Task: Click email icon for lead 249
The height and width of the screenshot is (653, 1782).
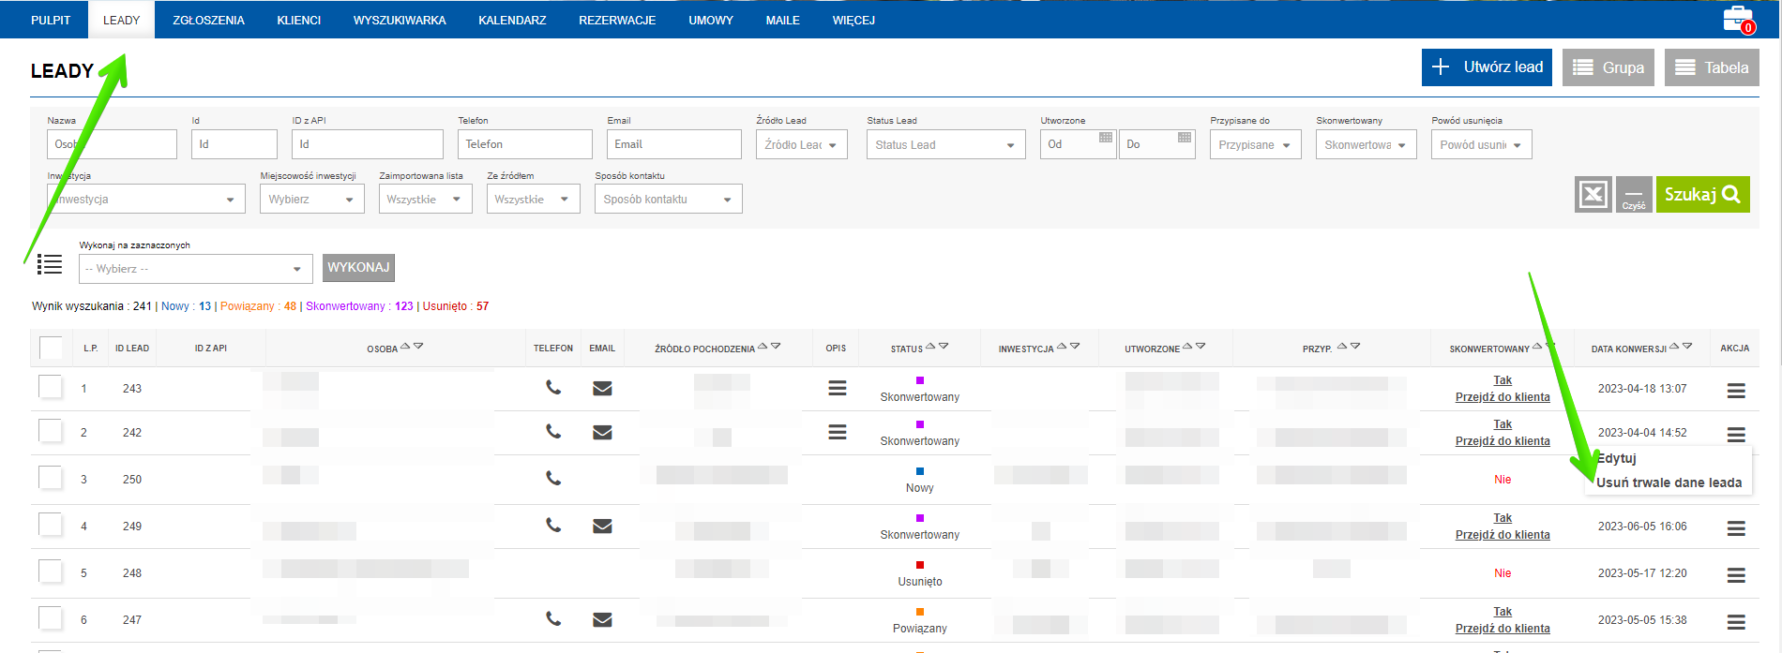Action: tap(602, 526)
